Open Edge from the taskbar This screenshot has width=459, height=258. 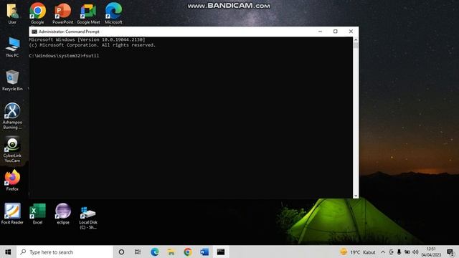(x=155, y=252)
